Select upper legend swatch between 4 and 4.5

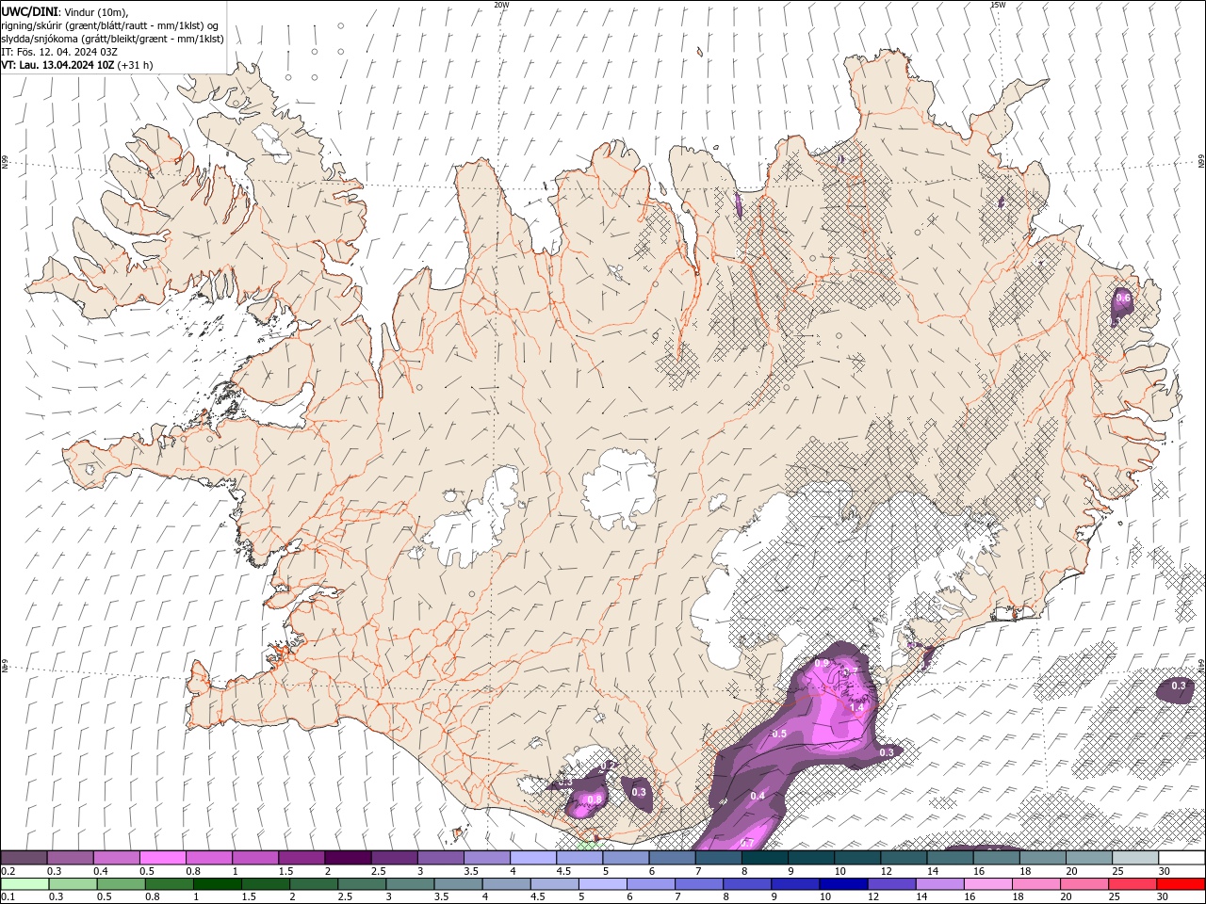pos(532,858)
